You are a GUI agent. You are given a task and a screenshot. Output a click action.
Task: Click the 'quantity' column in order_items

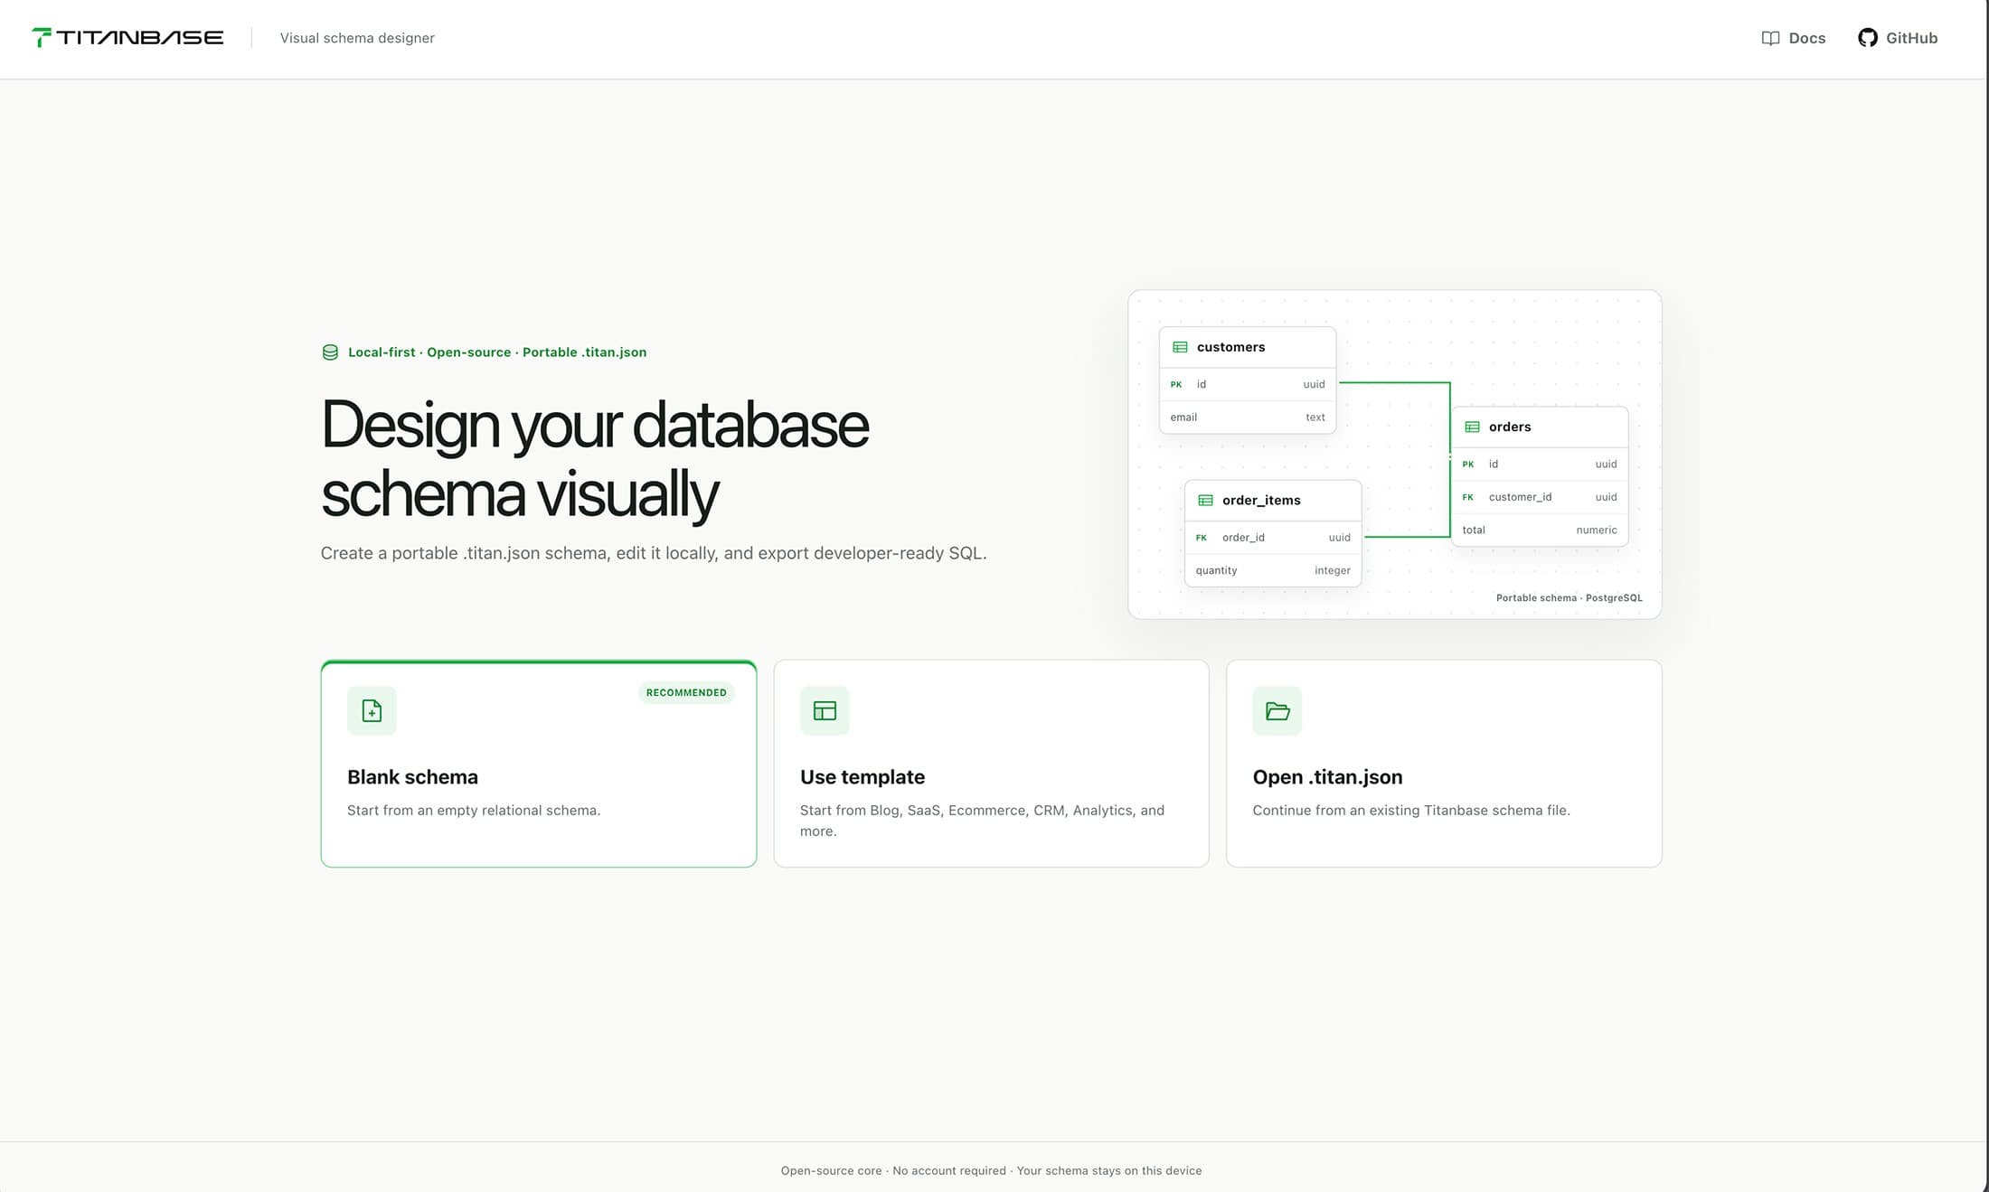click(1216, 571)
